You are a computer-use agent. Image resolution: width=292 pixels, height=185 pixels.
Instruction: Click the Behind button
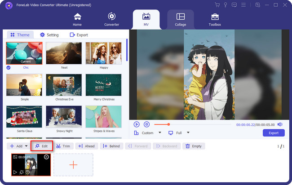pos(111,146)
